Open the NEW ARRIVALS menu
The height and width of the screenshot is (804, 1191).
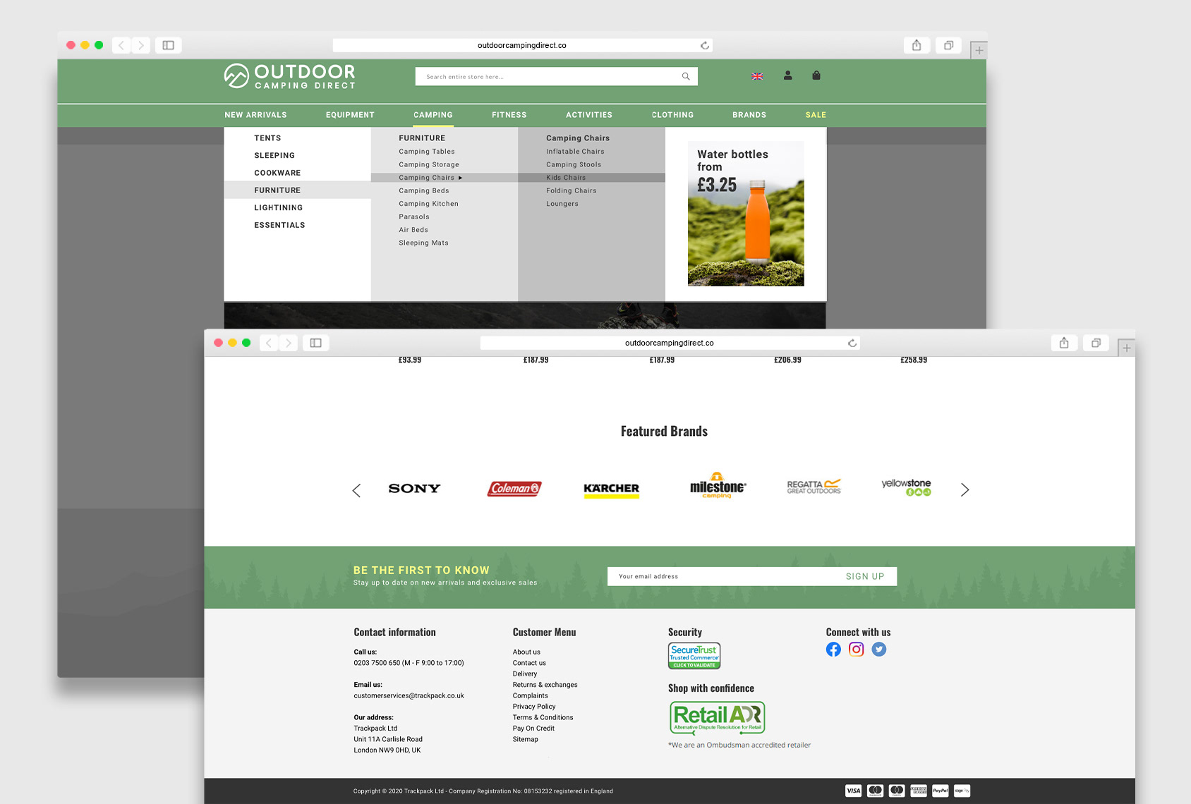click(x=255, y=115)
